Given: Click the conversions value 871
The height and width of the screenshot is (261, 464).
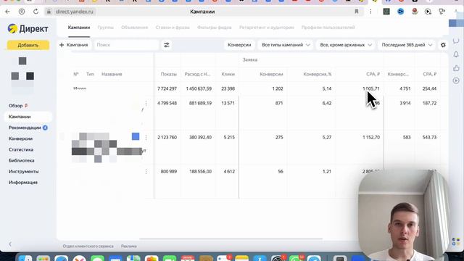Looking at the screenshot, I should click(278, 103).
